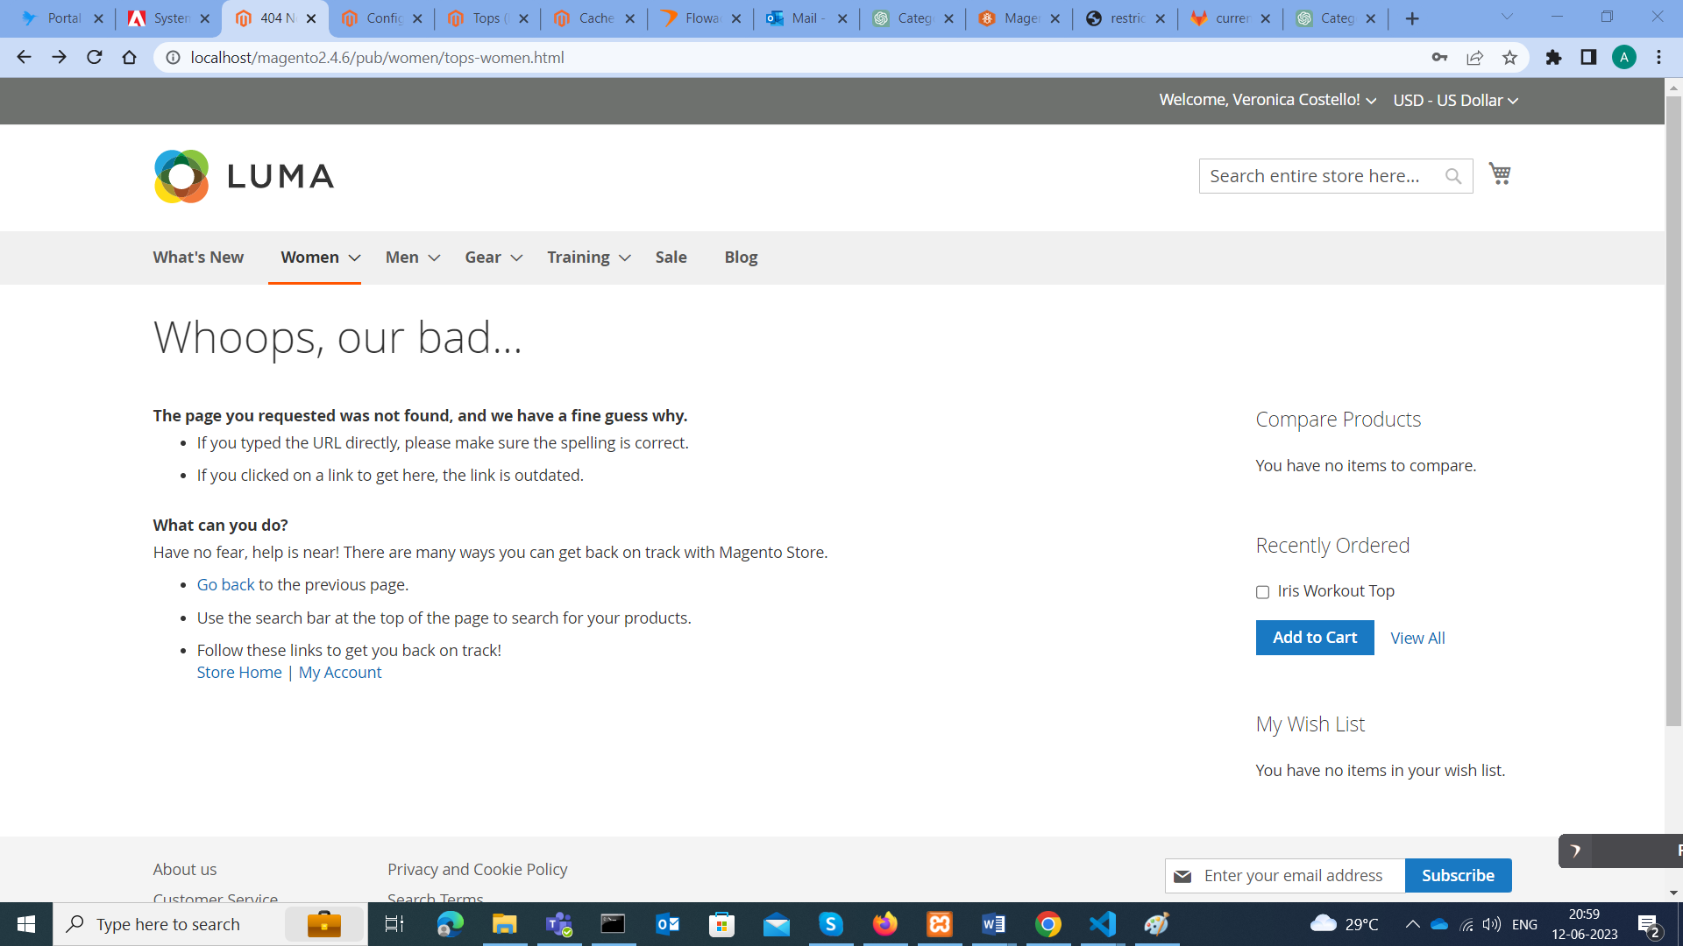The width and height of the screenshot is (1683, 946).
Task: Open the Sale menu item
Action: [671, 258]
